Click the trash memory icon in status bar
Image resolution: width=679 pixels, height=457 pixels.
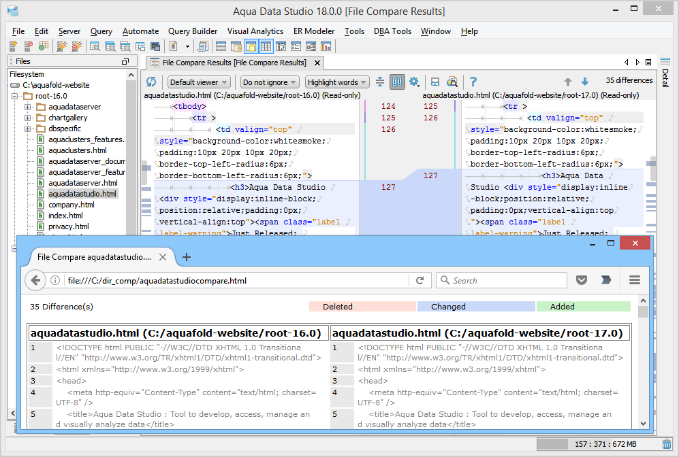667,444
